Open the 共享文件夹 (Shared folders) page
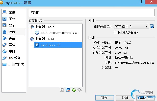Viewport: 157px width, 101px height. click(x=14, y=64)
